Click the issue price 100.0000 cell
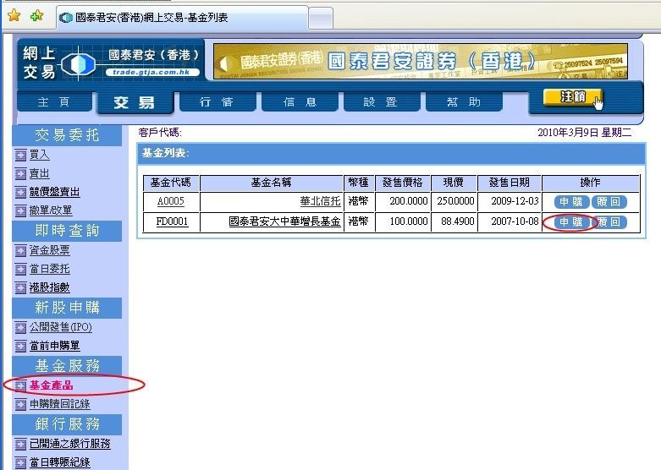 (403, 221)
